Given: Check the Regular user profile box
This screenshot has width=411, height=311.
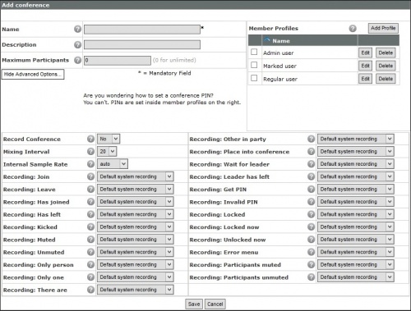Looking at the screenshot, I should point(254,78).
